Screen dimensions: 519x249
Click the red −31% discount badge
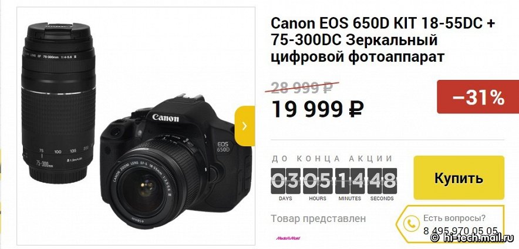478,97
